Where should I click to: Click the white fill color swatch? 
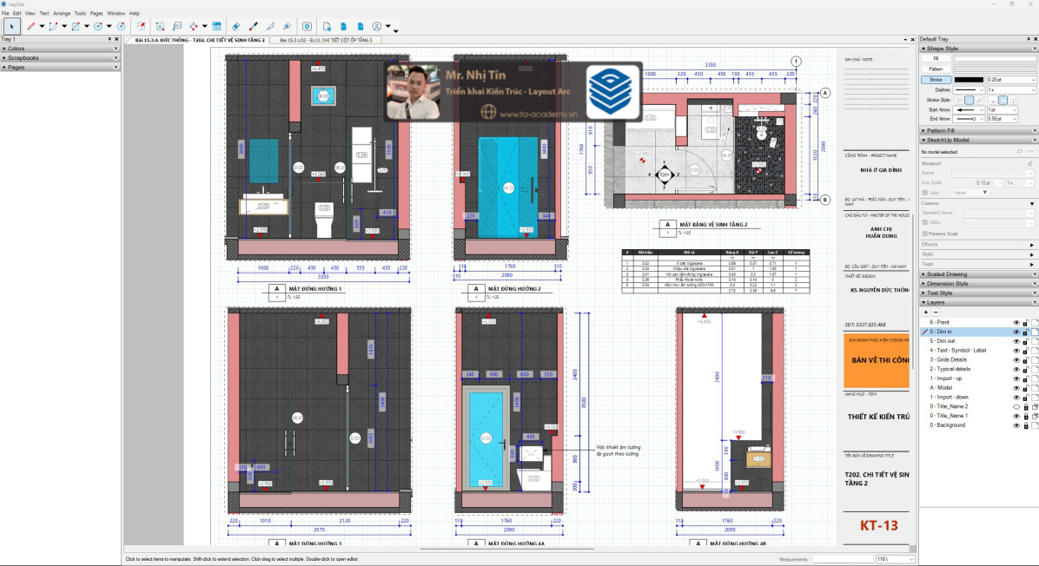click(x=995, y=59)
